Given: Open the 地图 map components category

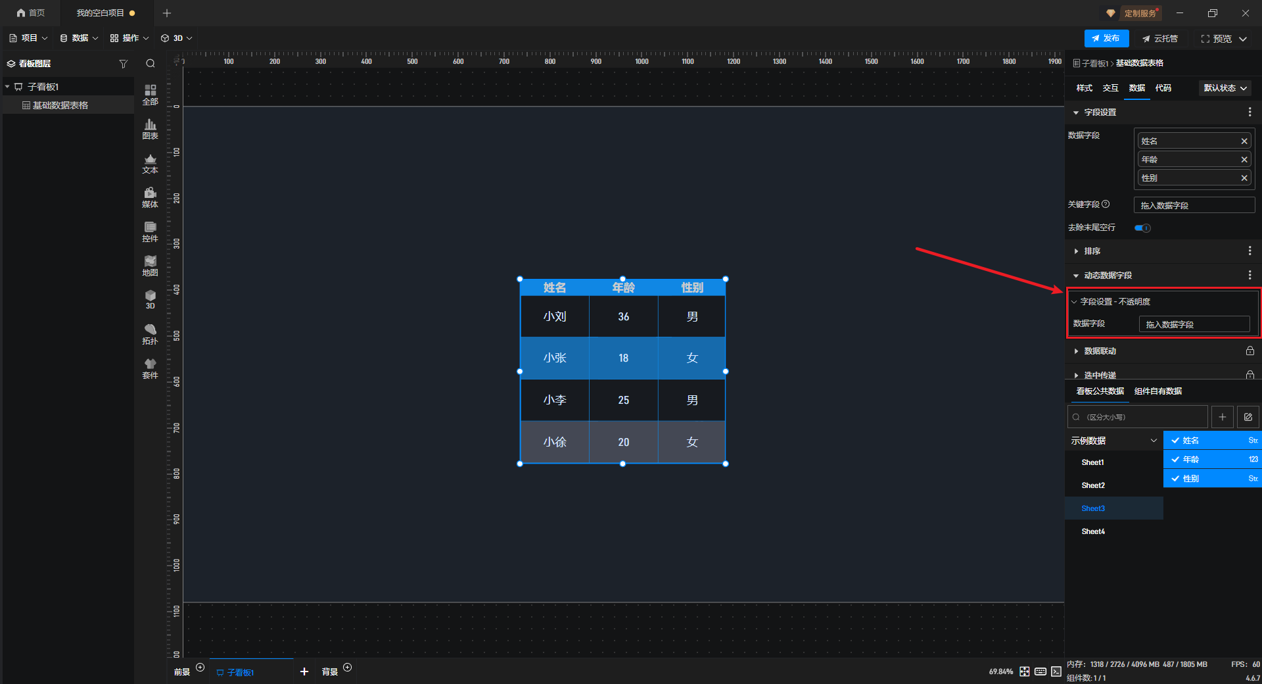Looking at the screenshot, I should [x=150, y=266].
